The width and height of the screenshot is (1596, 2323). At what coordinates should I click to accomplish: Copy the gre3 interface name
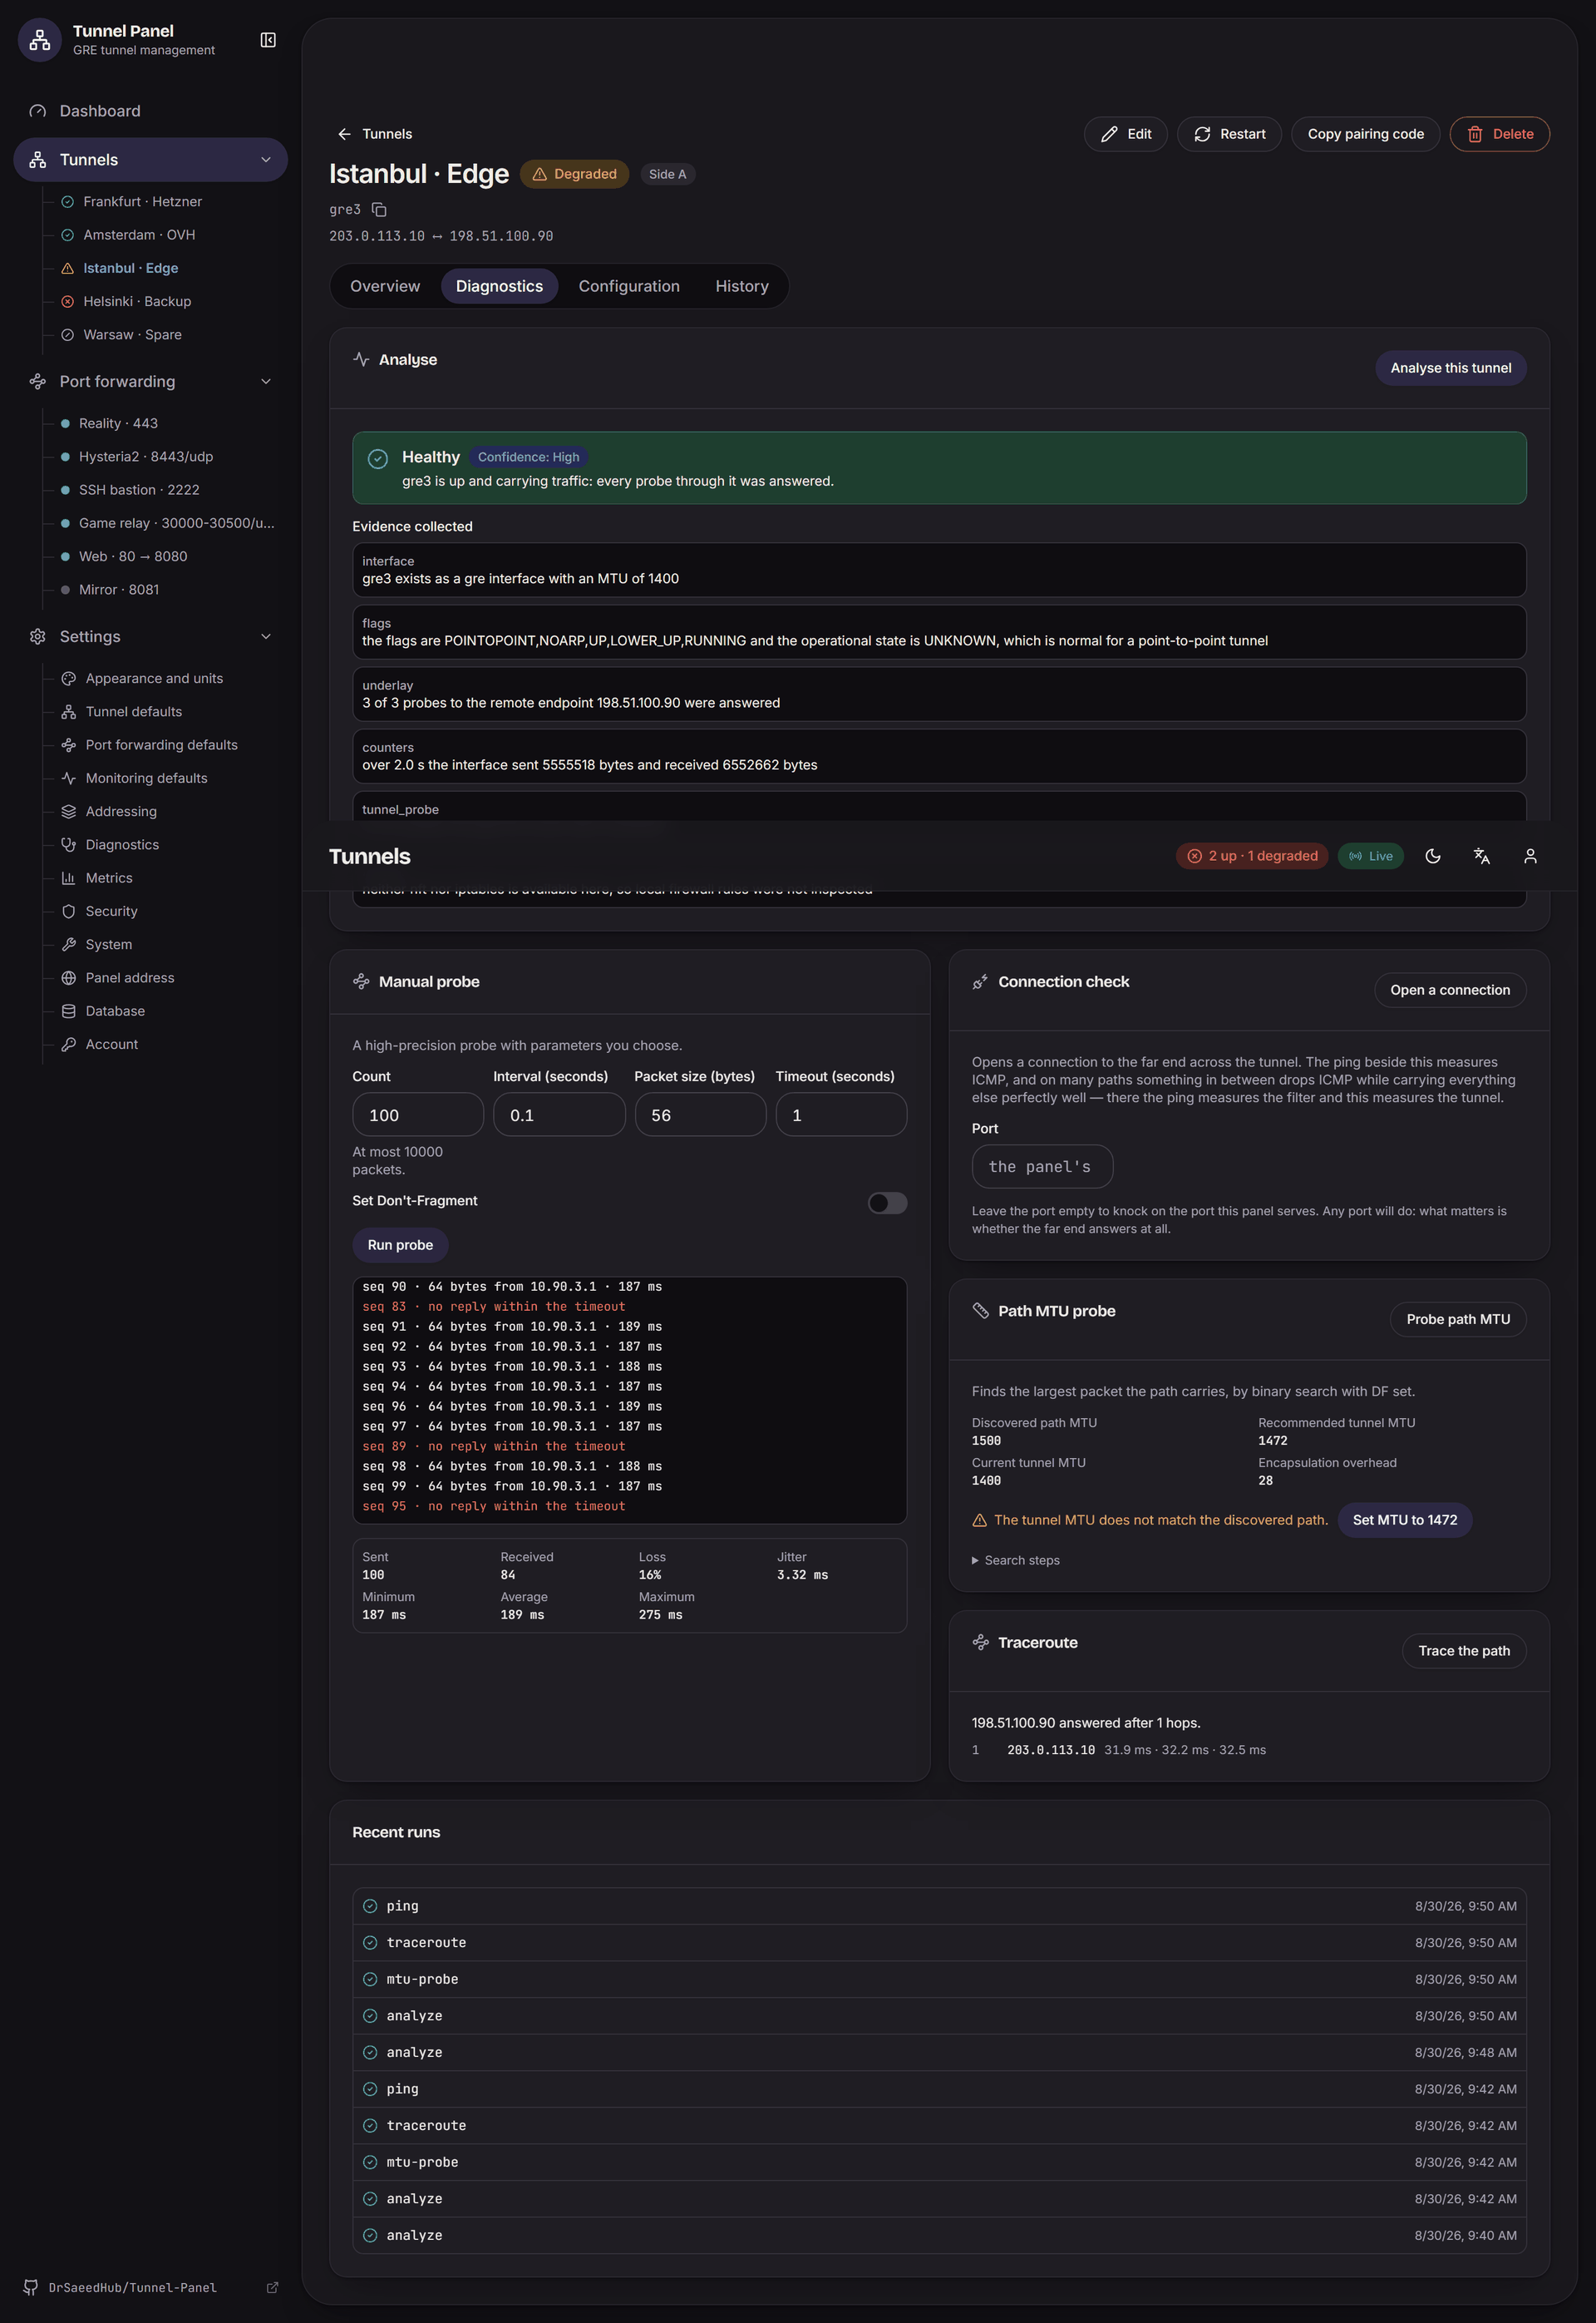coord(379,210)
